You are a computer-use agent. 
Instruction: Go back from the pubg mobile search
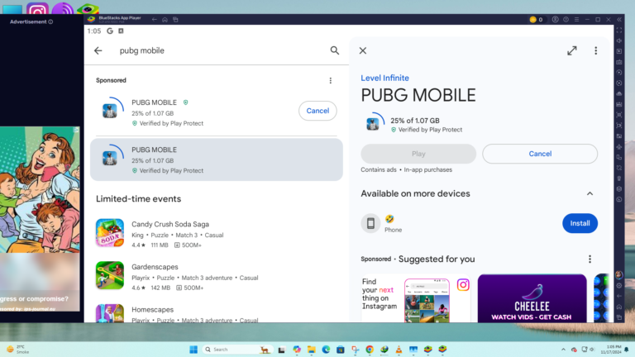pos(98,50)
